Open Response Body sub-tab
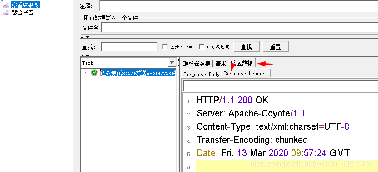 pyautogui.click(x=202, y=74)
